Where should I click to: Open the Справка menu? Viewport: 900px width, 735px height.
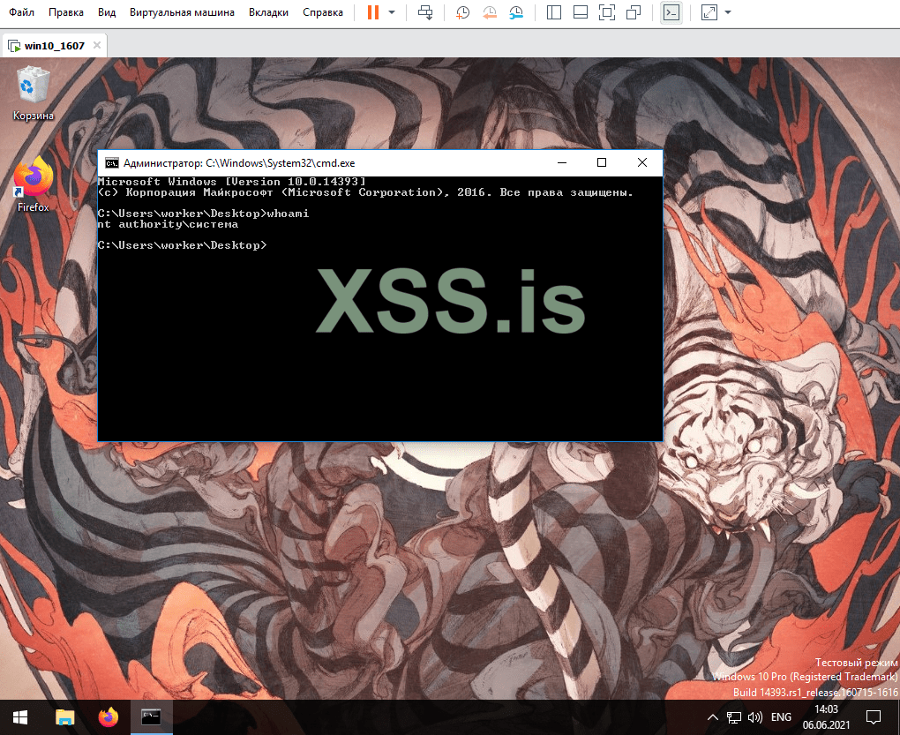(323, 12)
